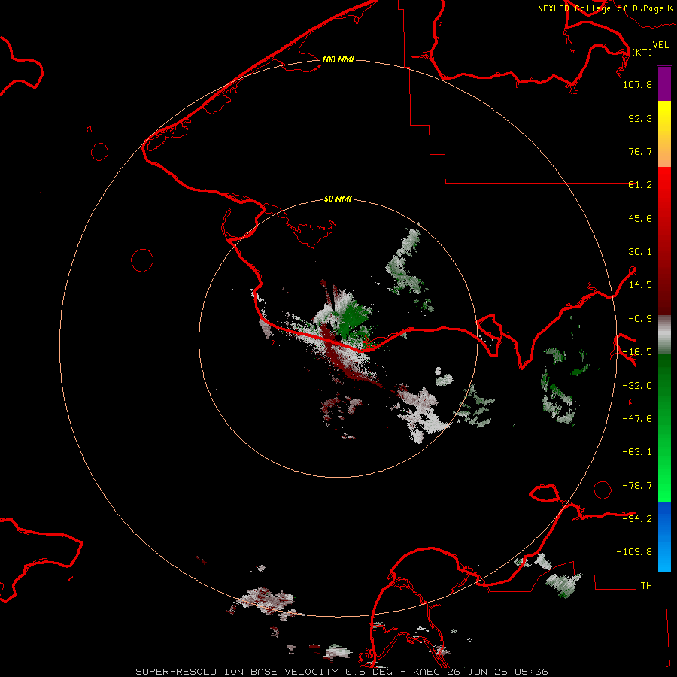Viewport: 677px width, 677px height.
Task: Select the -32.0 scale value
Action: point(637,386)
